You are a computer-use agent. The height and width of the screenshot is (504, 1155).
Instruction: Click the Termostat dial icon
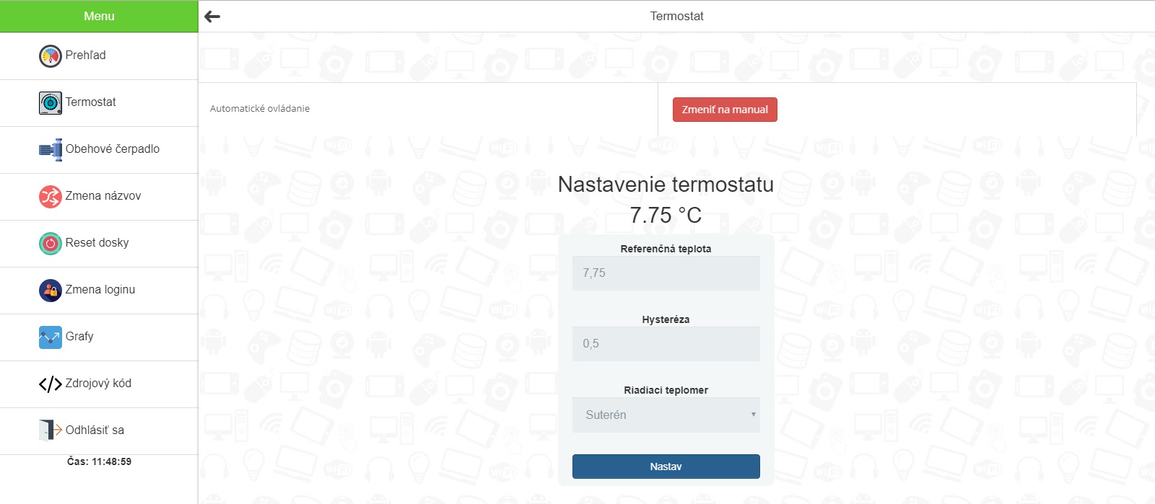(50, 103)
